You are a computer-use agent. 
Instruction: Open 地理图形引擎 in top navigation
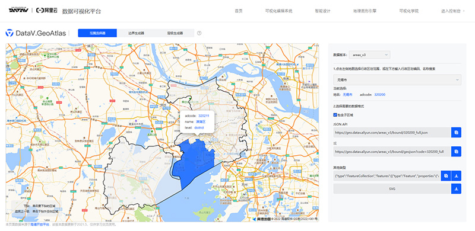tap(365, 11)
